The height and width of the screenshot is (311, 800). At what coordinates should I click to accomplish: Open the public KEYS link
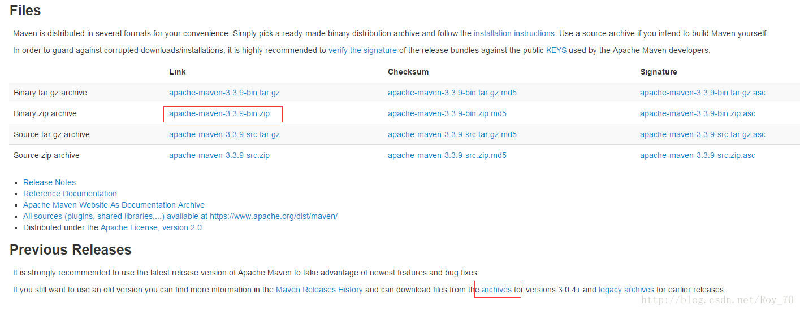click(556, 50)
